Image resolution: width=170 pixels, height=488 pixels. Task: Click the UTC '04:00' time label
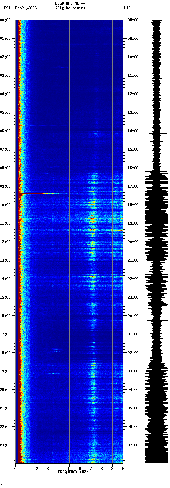click(x=133, y=390)
